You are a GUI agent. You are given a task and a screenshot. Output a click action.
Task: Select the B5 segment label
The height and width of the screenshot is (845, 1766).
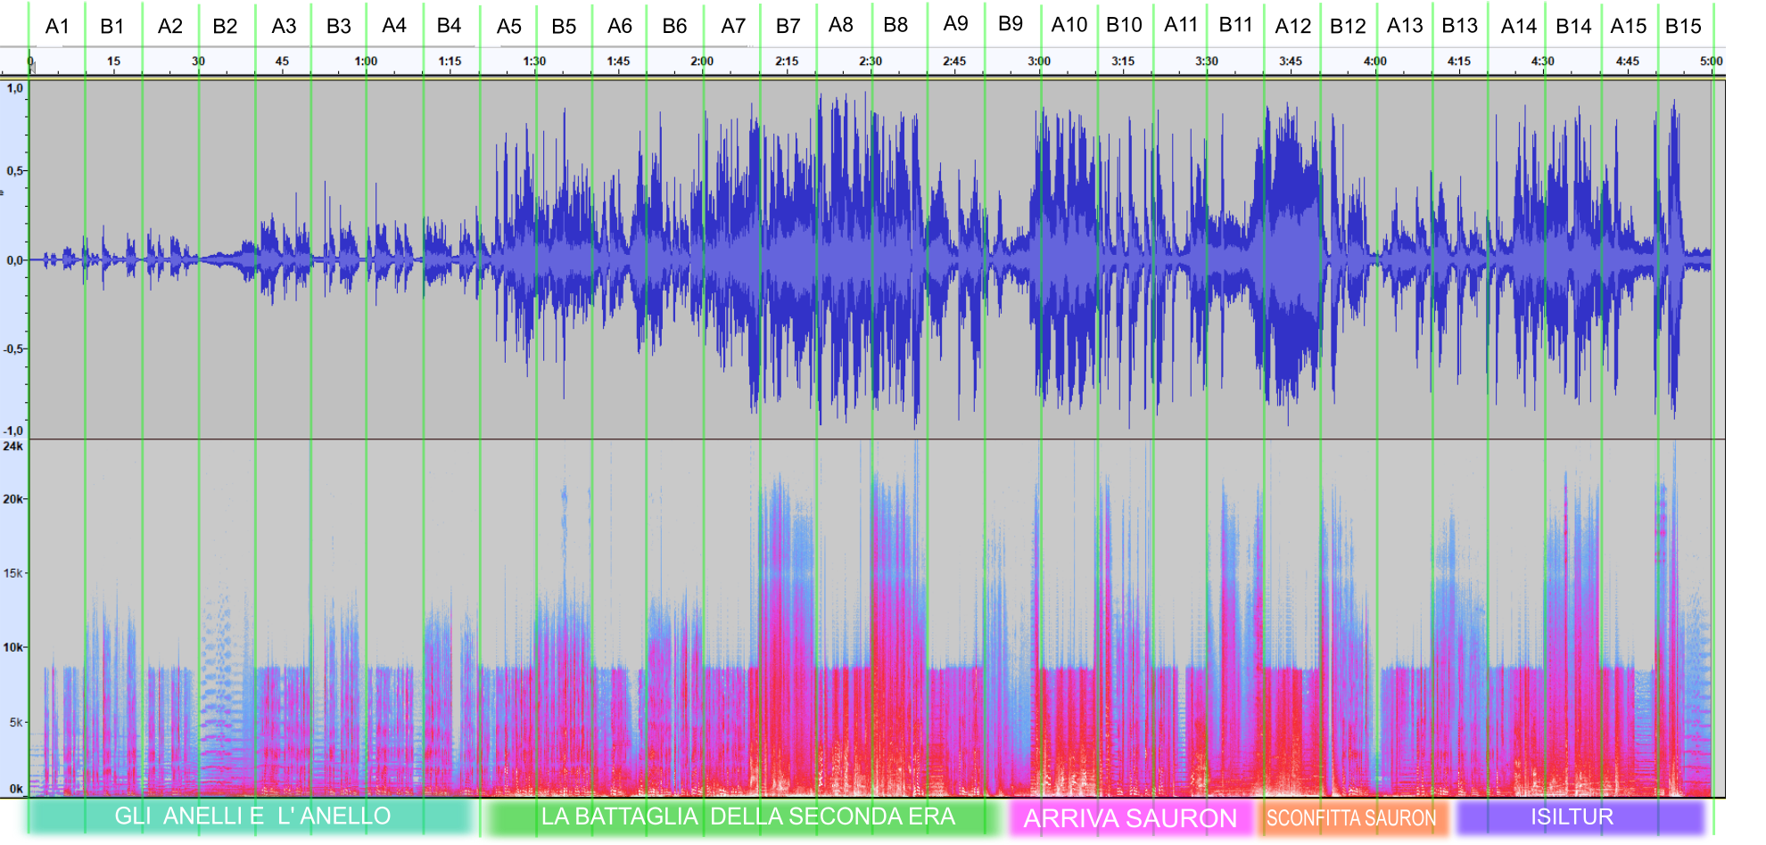click(564, 27)
